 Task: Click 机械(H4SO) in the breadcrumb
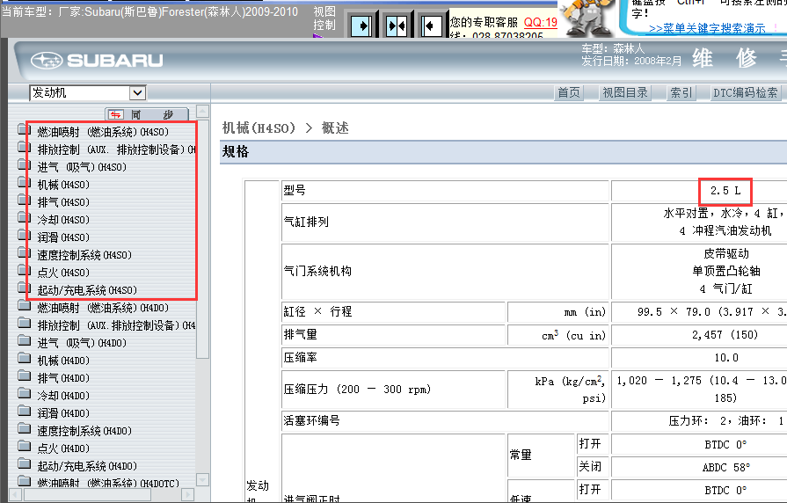coord(259,128)
